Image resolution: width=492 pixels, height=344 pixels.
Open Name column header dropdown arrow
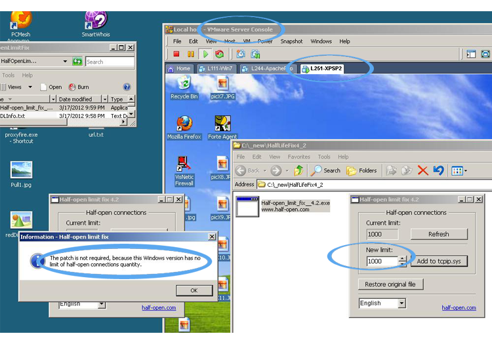click(x=53, y=99)
